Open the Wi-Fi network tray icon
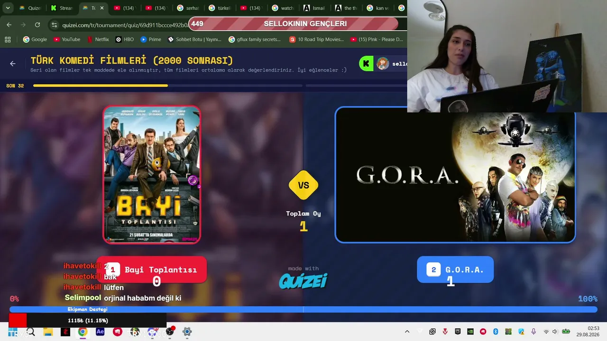Image resolution: width=607 pixels, height=341 pixels. tap(546, 332)
